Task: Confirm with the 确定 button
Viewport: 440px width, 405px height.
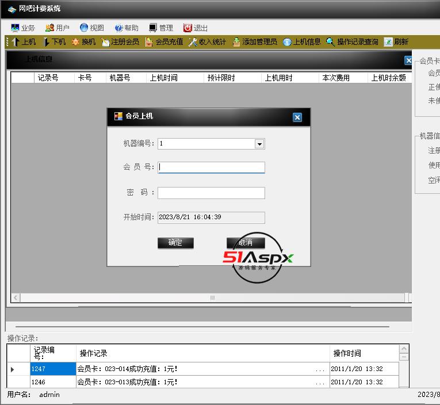Action: (175, 243)
